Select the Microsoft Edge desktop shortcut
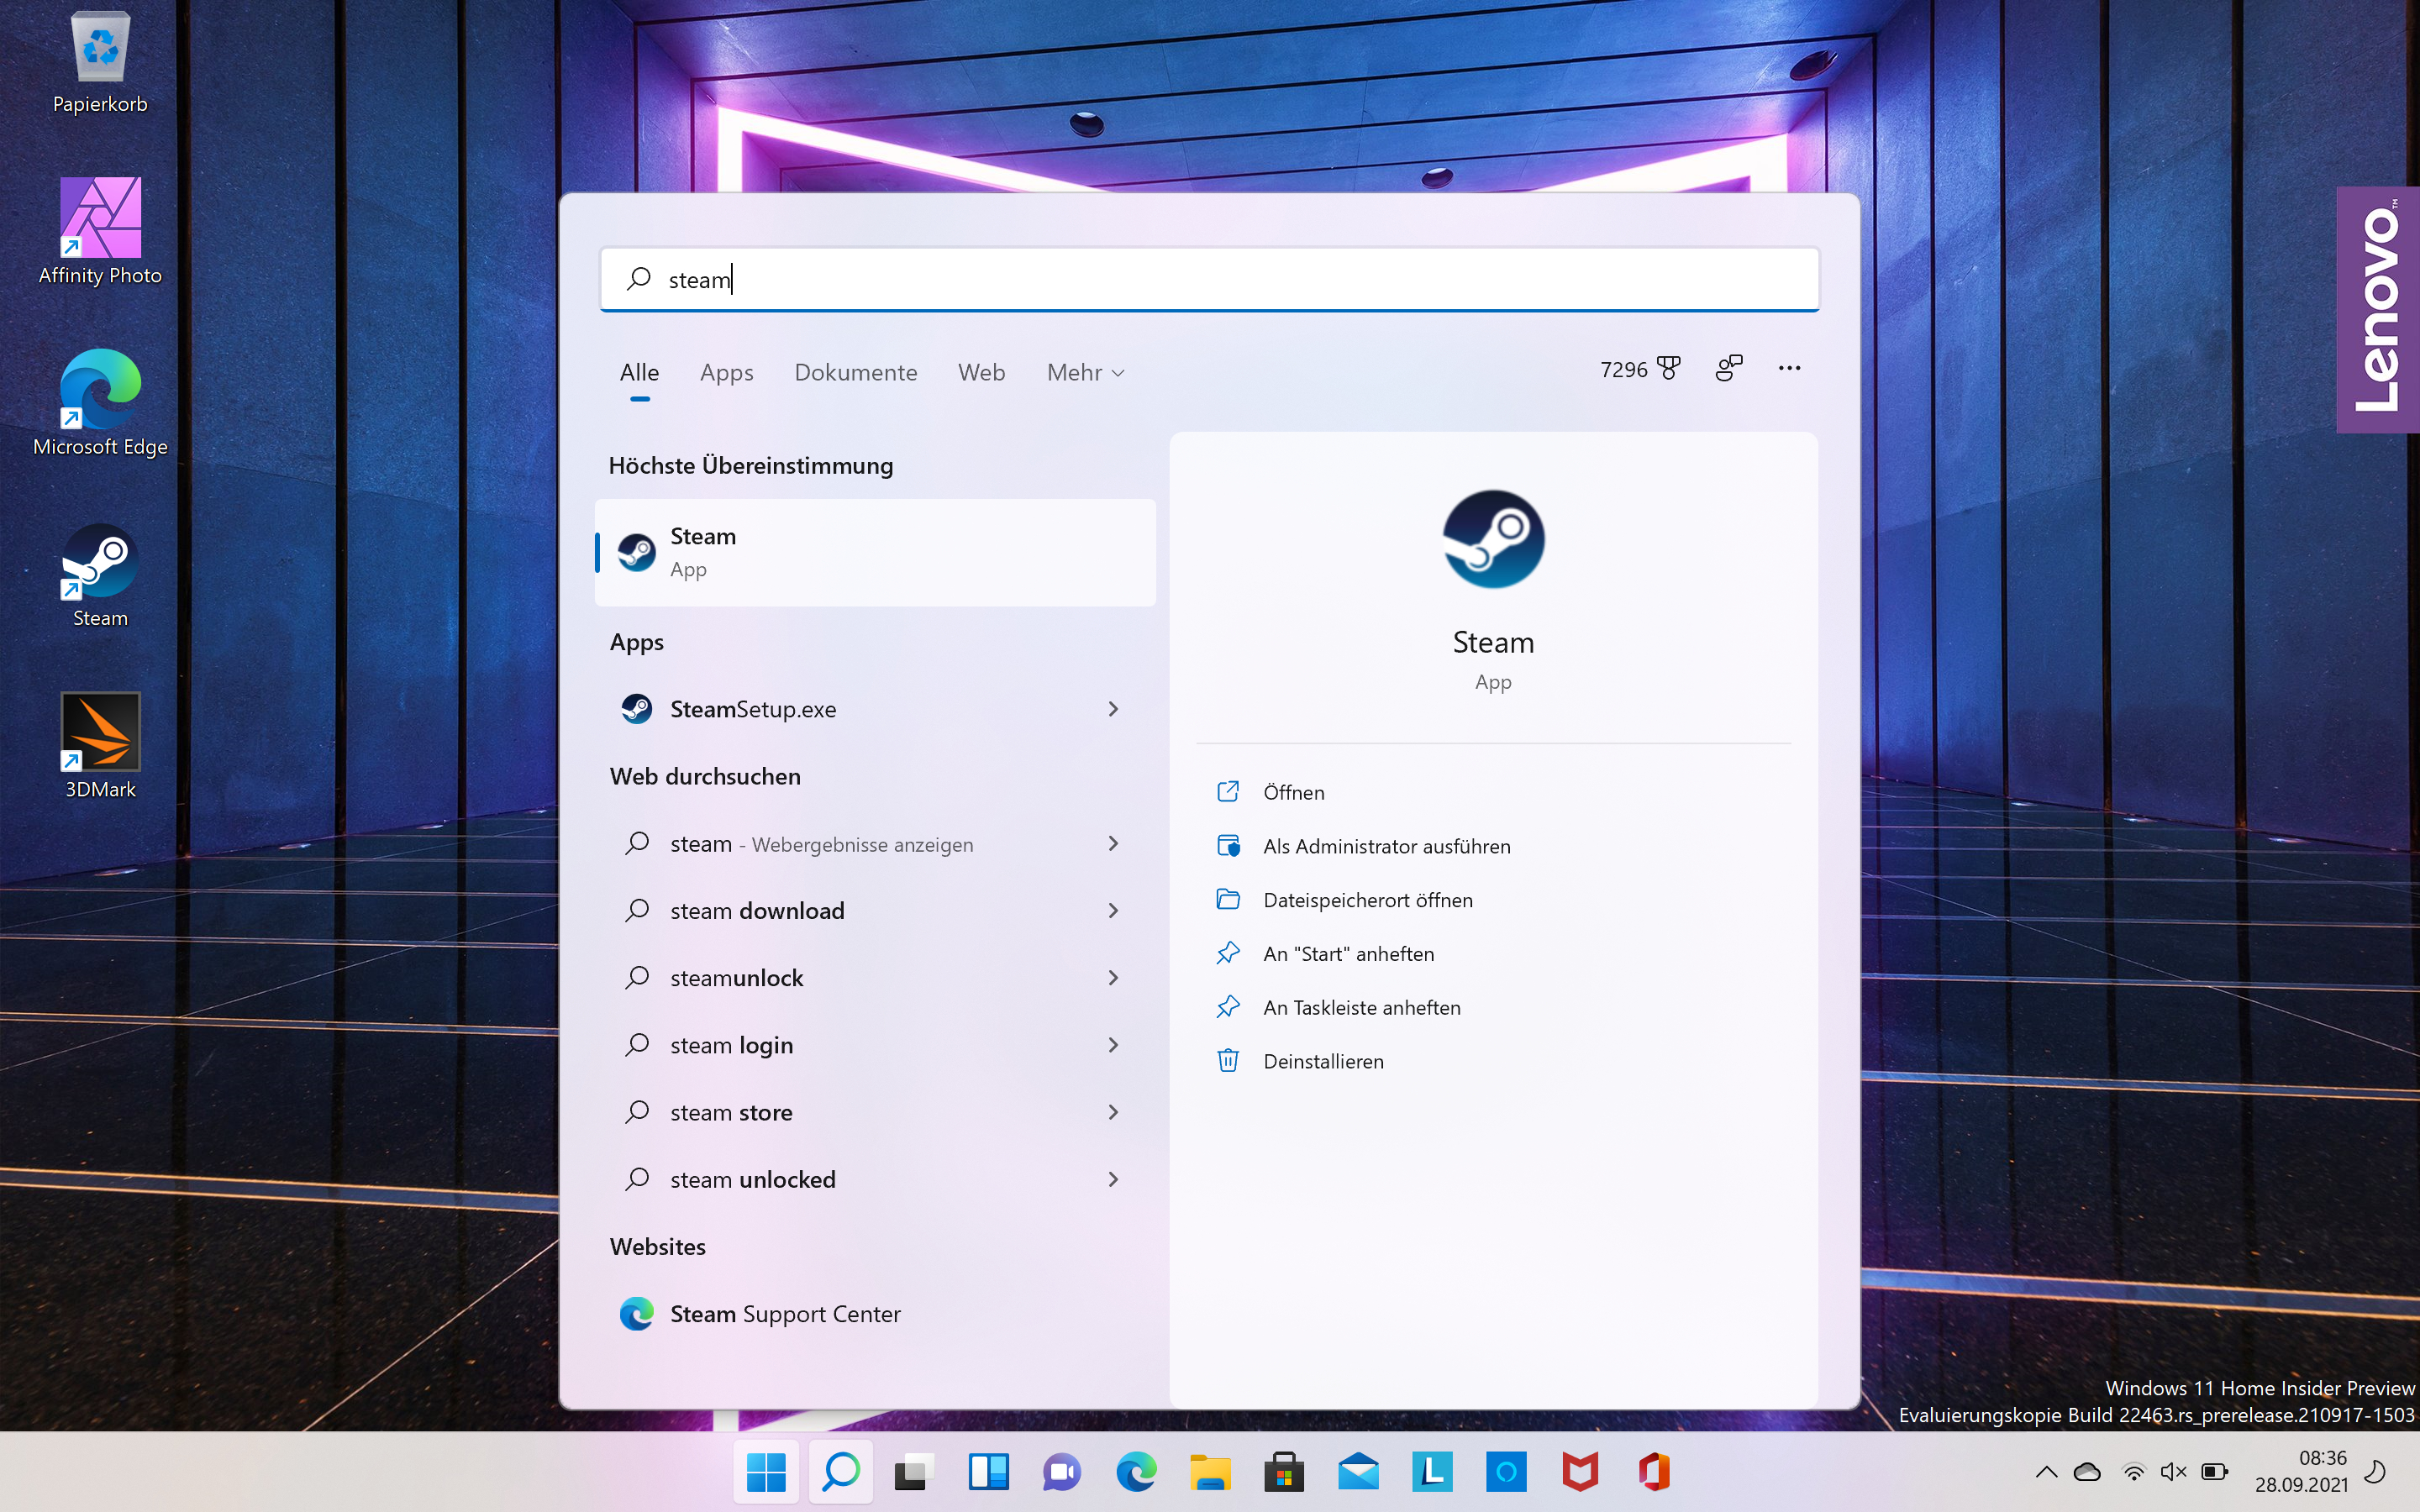Viewport: 2420px width, 1512px height. 100,403
